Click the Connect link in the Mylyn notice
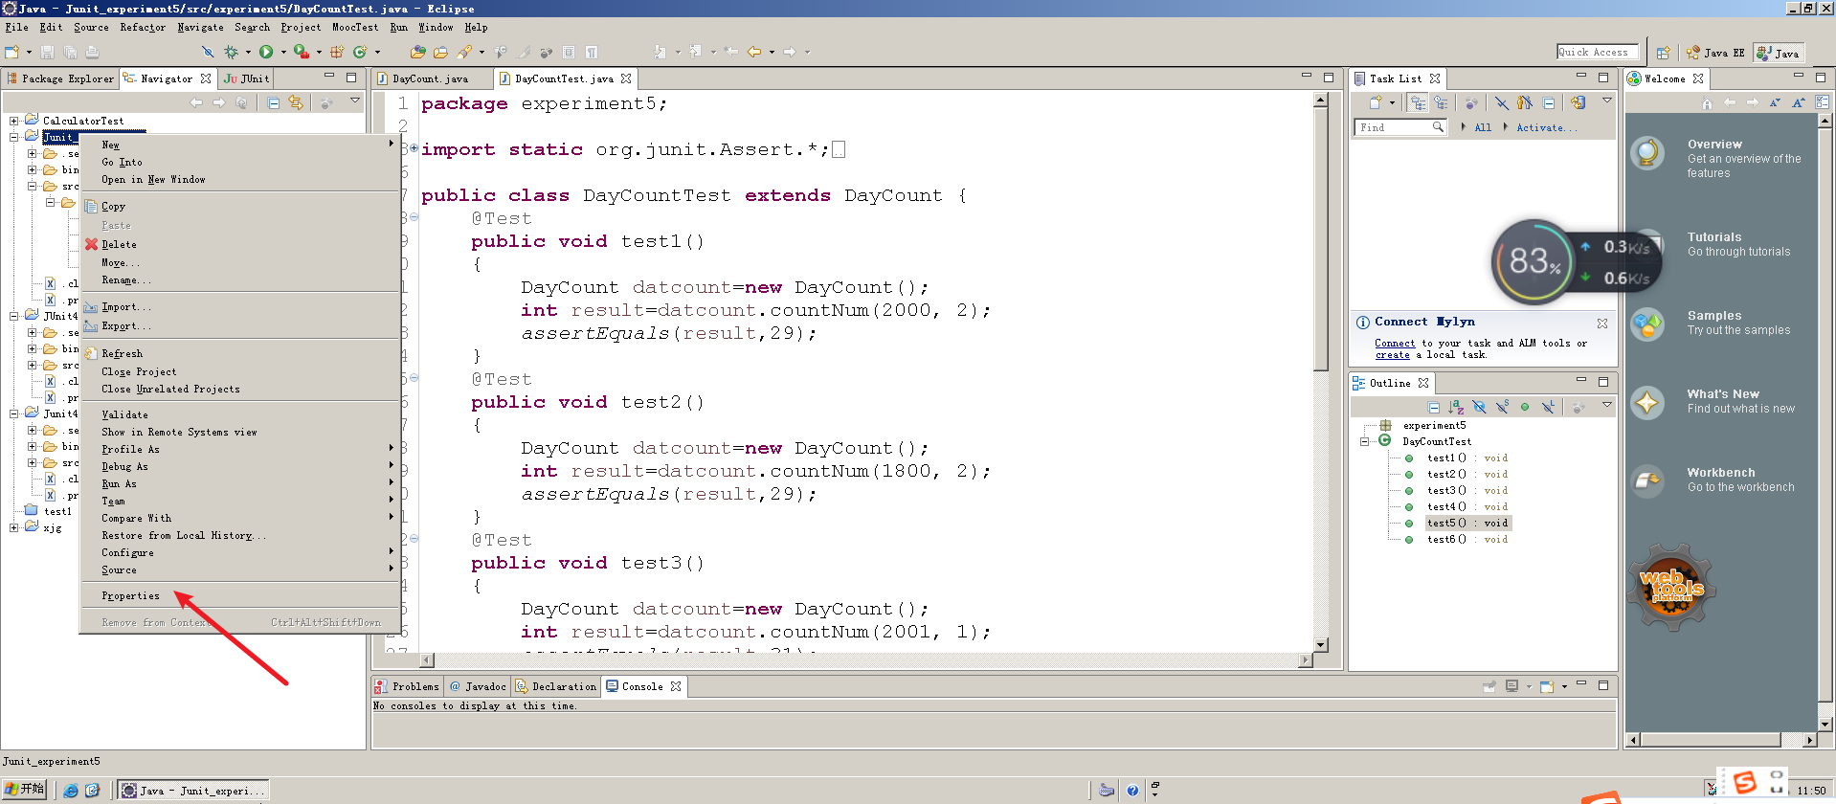Viewport: 1836px width, 804px height. coord(1395,343)
